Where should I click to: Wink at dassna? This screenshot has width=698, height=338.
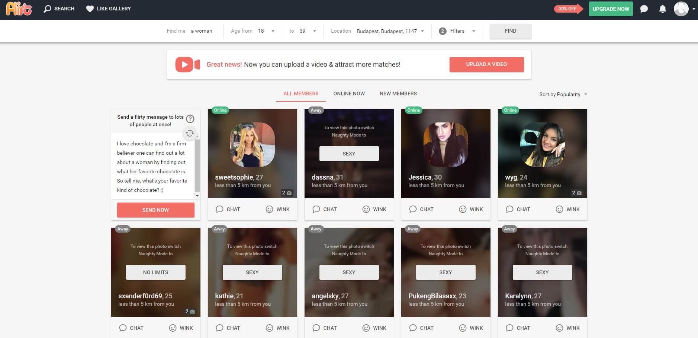[x=374, y=209]
